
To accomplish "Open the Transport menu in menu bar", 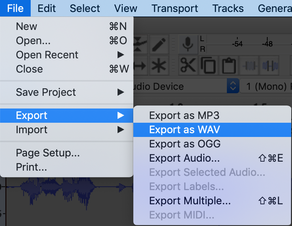I will [x=175, y=8].
